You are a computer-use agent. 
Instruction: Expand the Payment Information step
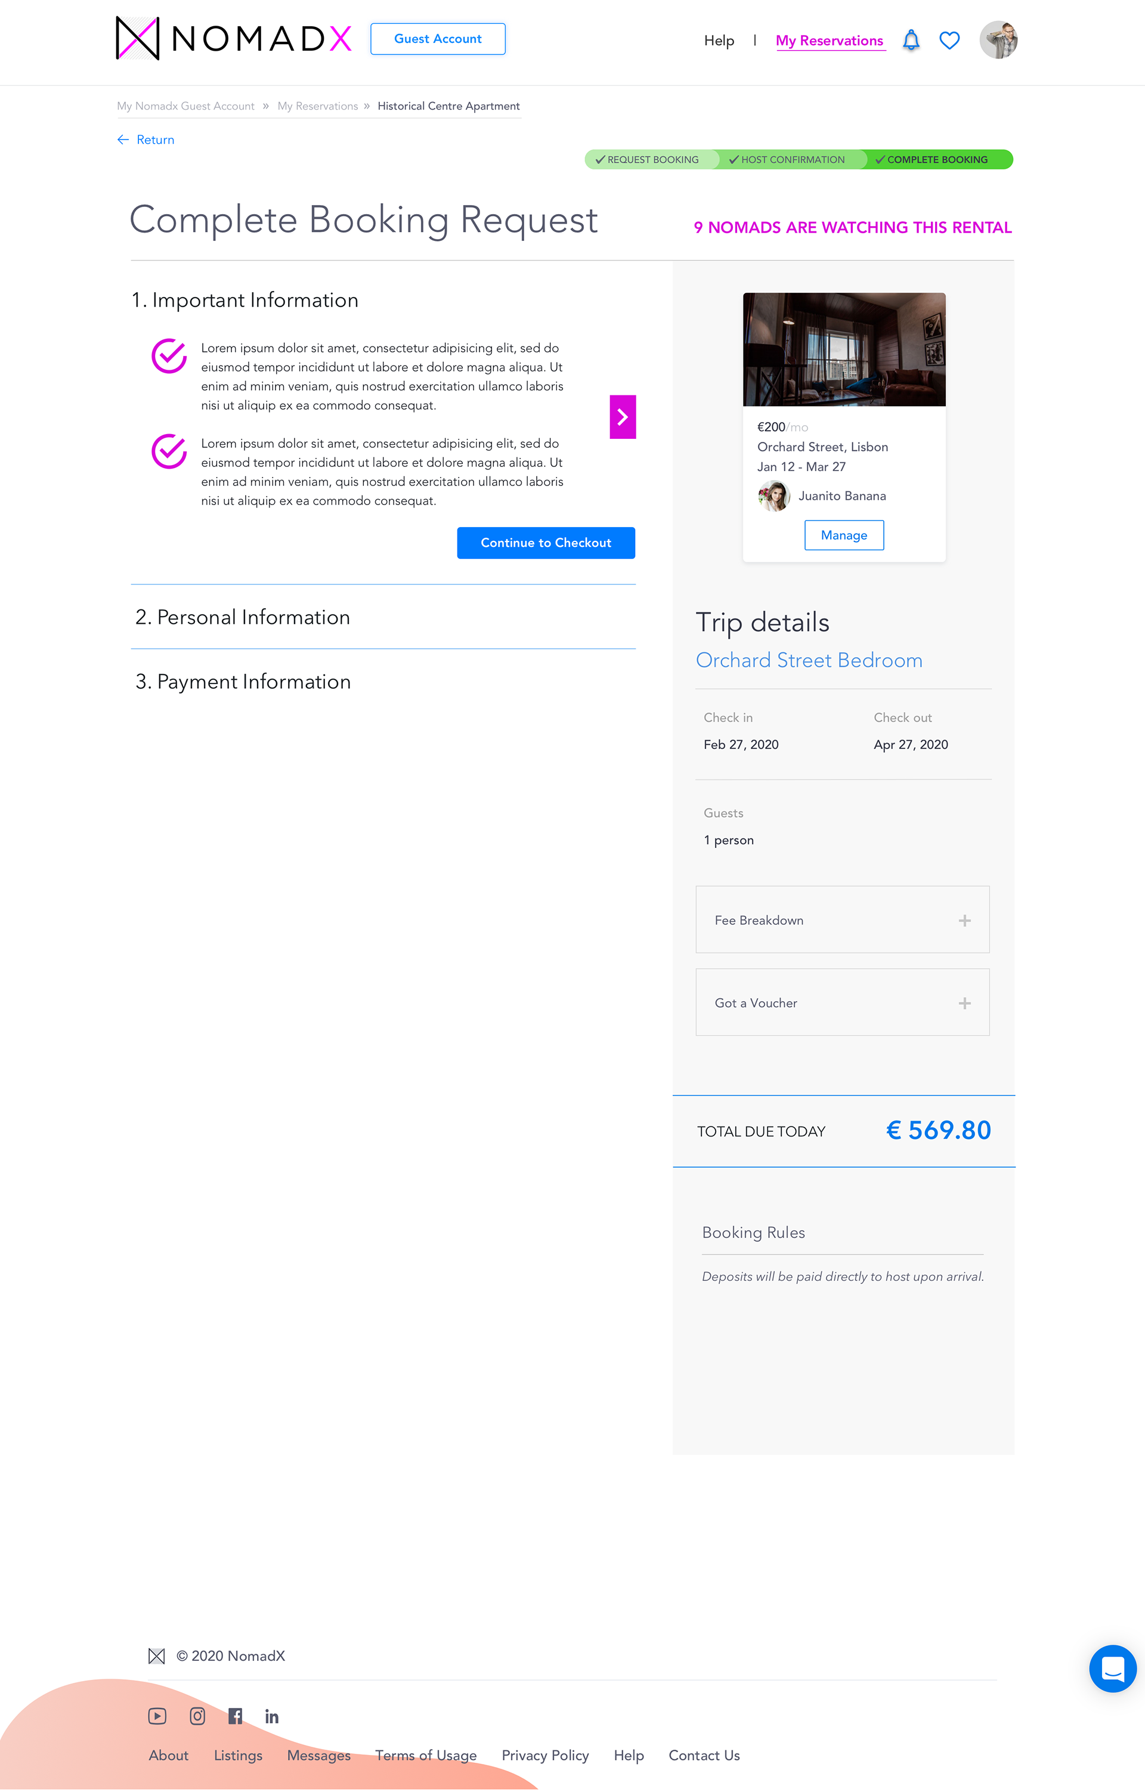(x=243, y=682)
